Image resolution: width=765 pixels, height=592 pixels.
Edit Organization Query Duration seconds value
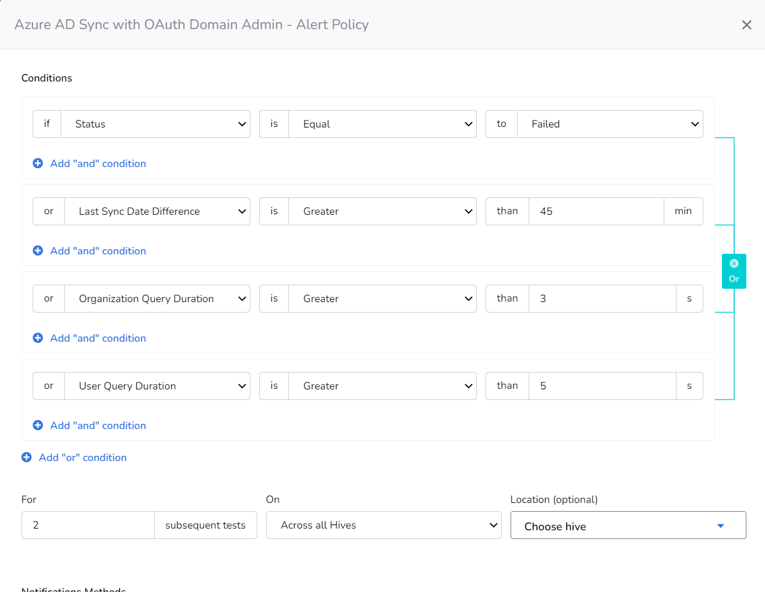602,299
